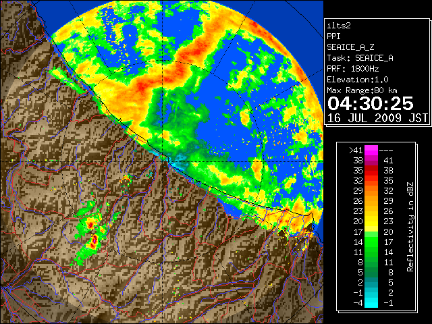Viewport: 432px width, 324px height.
Task: Pick the teal swatch between 2 and 5
Action: 371,282
